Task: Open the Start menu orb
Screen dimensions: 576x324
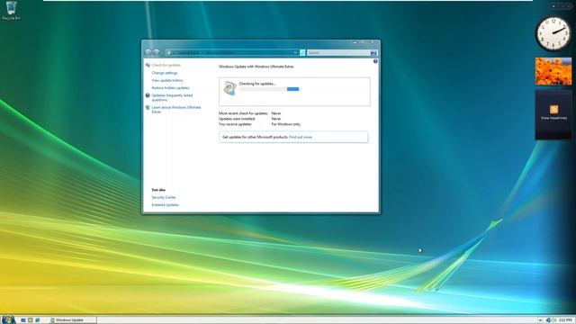Action: (x=8, y=319)
